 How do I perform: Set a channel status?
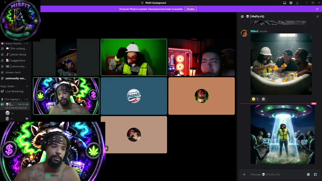15,108
